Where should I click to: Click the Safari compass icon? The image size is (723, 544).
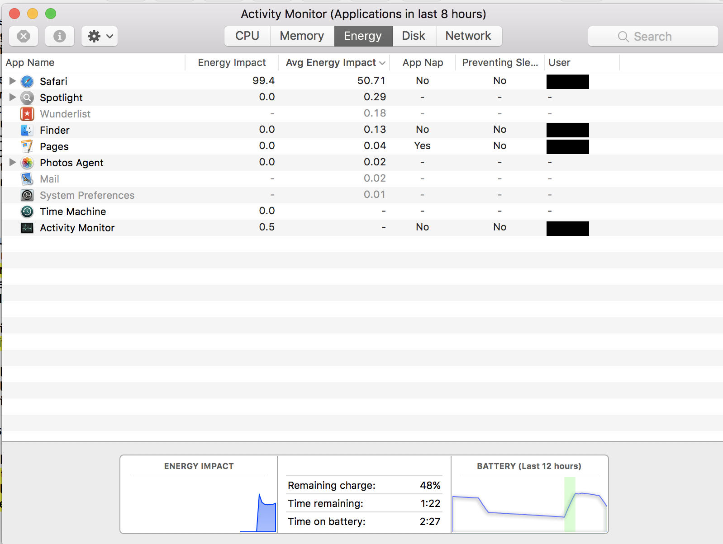click(x=27, y=81)
